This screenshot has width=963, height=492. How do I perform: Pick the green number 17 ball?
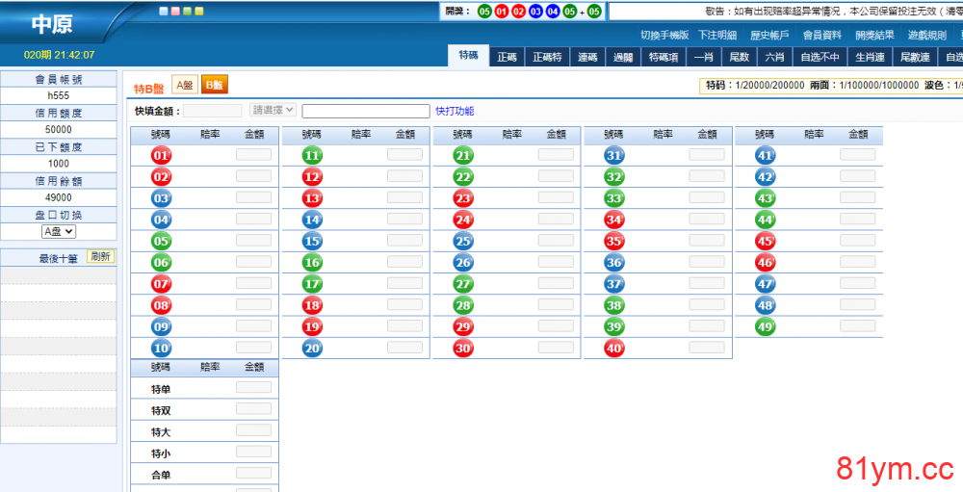tap(312, 284)
